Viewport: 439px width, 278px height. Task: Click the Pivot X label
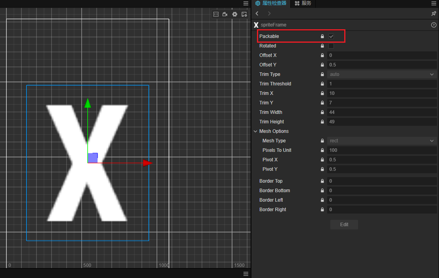click(270, 160)
